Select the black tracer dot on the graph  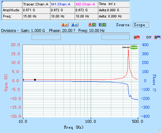35,80
